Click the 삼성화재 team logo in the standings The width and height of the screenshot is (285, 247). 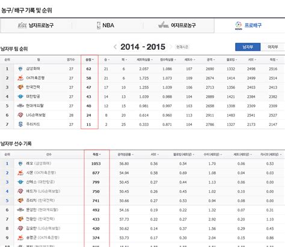click(20, 69)
